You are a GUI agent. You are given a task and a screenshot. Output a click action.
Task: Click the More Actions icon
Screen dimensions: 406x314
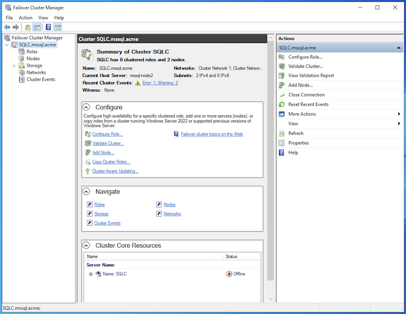pyautogui.click(x=282, y=114)
